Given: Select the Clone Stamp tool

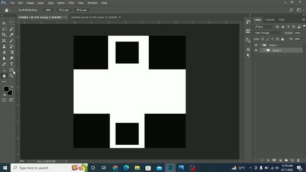Looking at the screenshot, I should pos(4,47).
